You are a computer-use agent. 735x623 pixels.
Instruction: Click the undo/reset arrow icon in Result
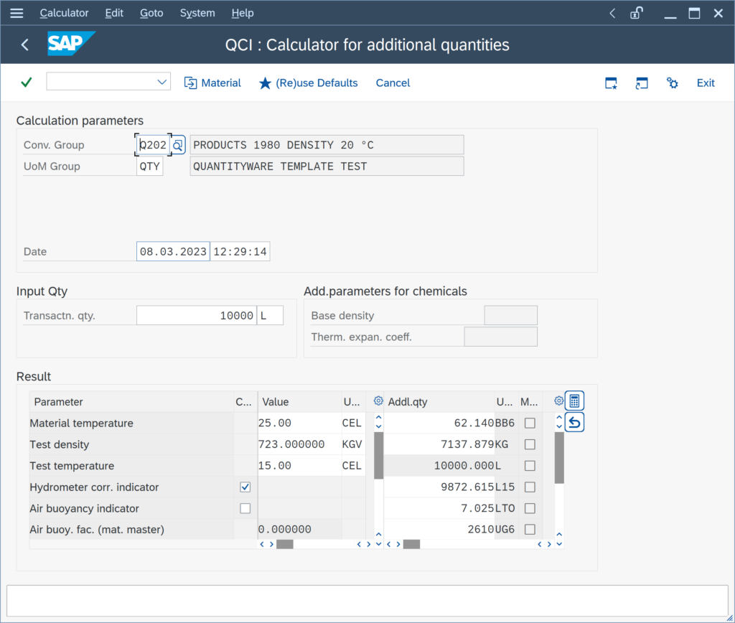click(574, 422)
